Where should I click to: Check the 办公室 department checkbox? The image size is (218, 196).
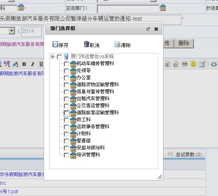click(66, 78)
